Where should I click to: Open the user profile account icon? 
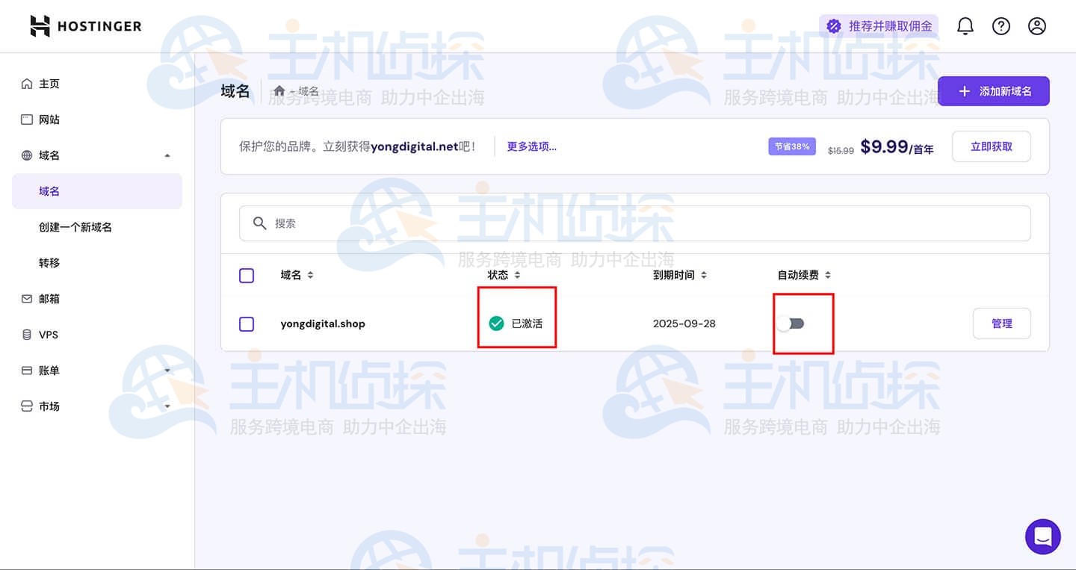[x=1037, y=26]
